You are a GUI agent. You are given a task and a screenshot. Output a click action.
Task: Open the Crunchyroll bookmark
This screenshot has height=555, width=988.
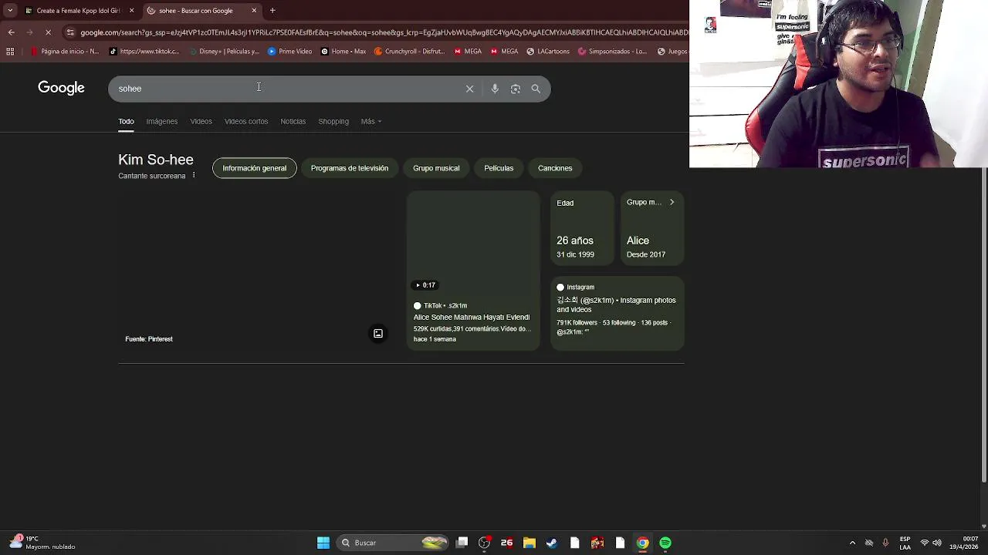tap(409, 52)
